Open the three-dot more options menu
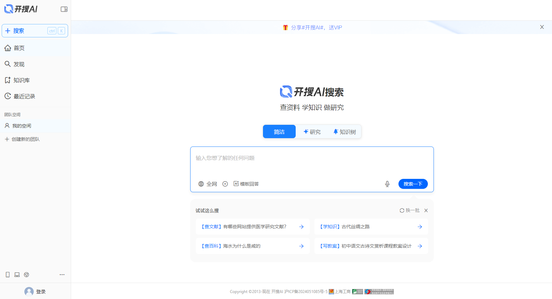The image size is (552, 299). click(62, 275)
